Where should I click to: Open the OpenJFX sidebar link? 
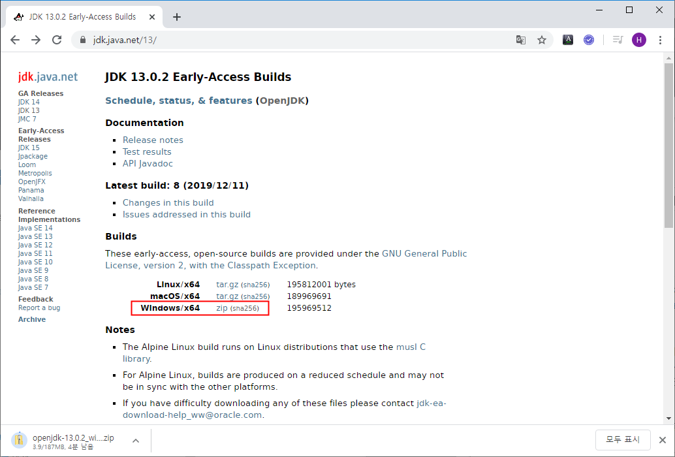(32, 181)
